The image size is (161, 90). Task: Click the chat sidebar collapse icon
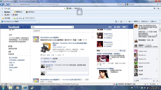point(157,81)
